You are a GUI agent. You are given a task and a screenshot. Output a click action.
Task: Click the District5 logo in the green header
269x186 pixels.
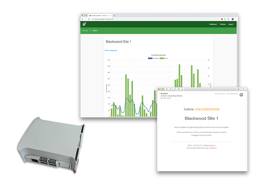(84, 24)
